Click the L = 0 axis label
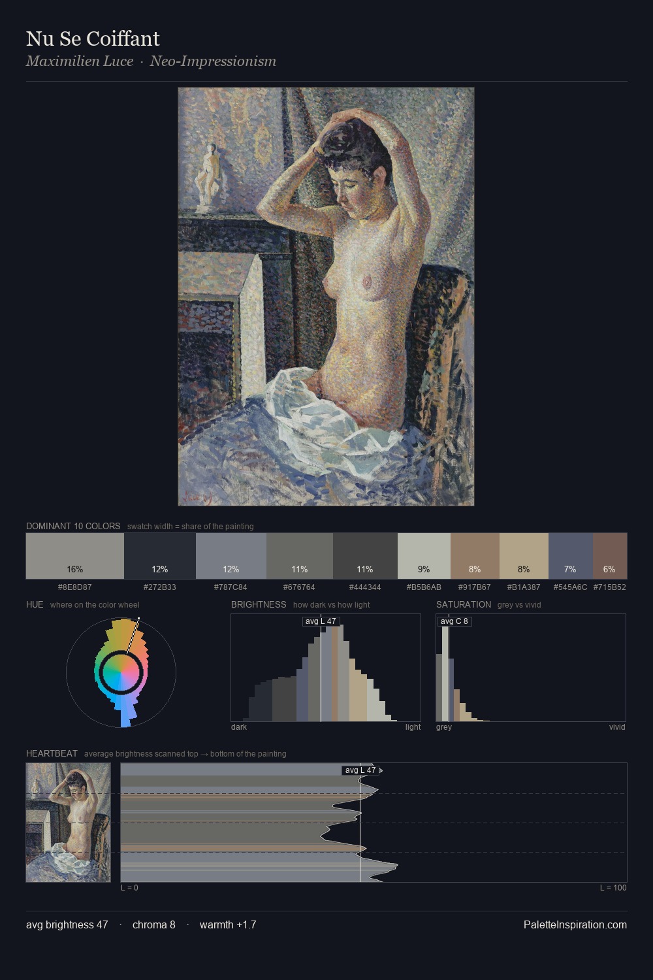Viewport: 653px width, 980px height. click(129, 888)
